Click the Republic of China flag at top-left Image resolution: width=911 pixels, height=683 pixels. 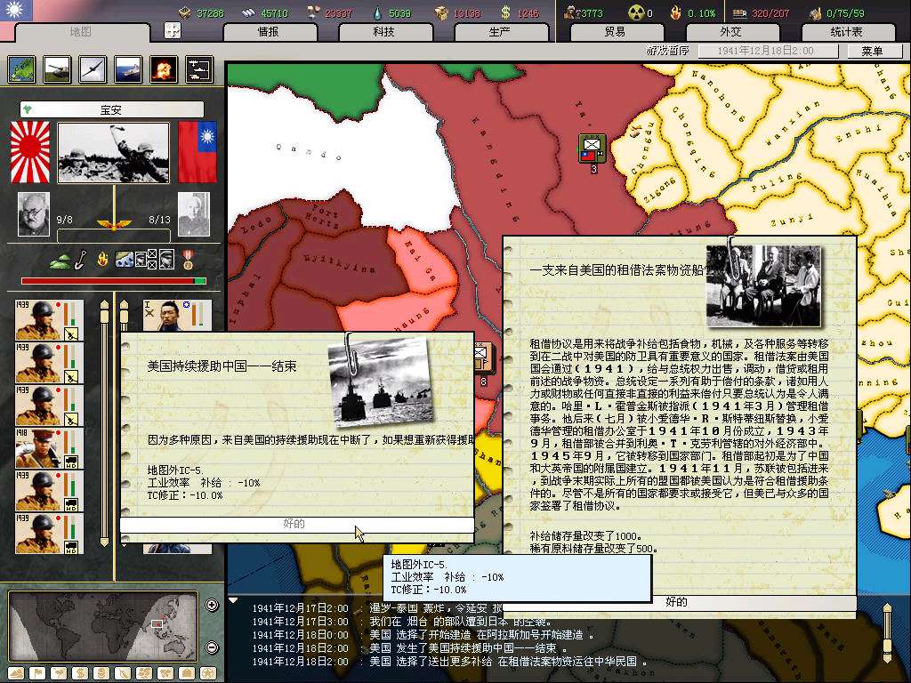click(16, 11)
